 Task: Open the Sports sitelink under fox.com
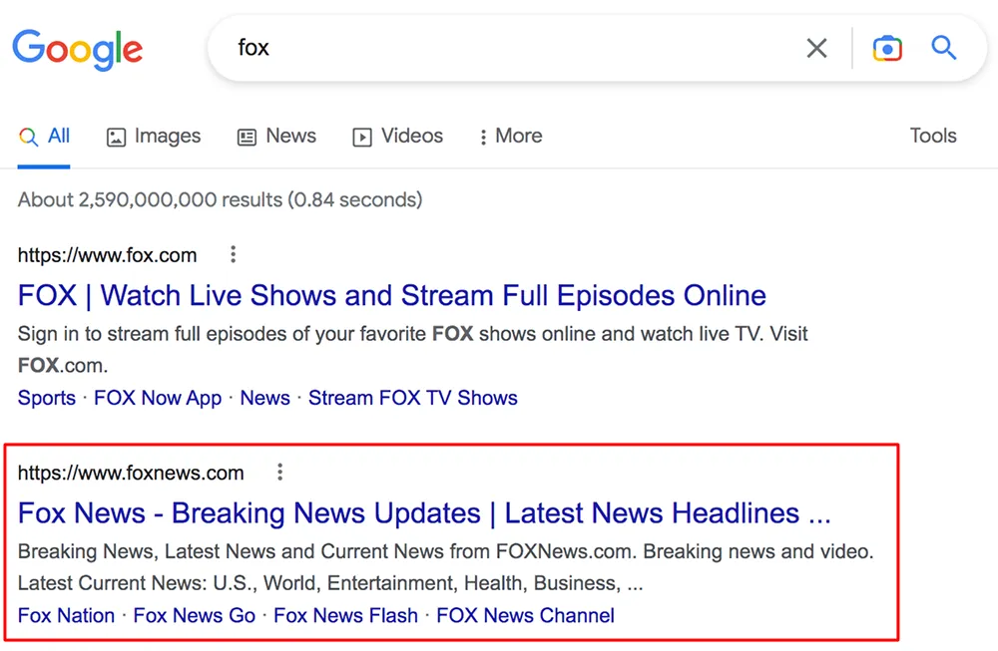coord(47,398)
